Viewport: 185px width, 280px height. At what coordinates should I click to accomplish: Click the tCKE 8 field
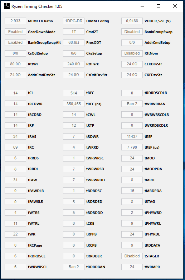(x=74, y=223)
